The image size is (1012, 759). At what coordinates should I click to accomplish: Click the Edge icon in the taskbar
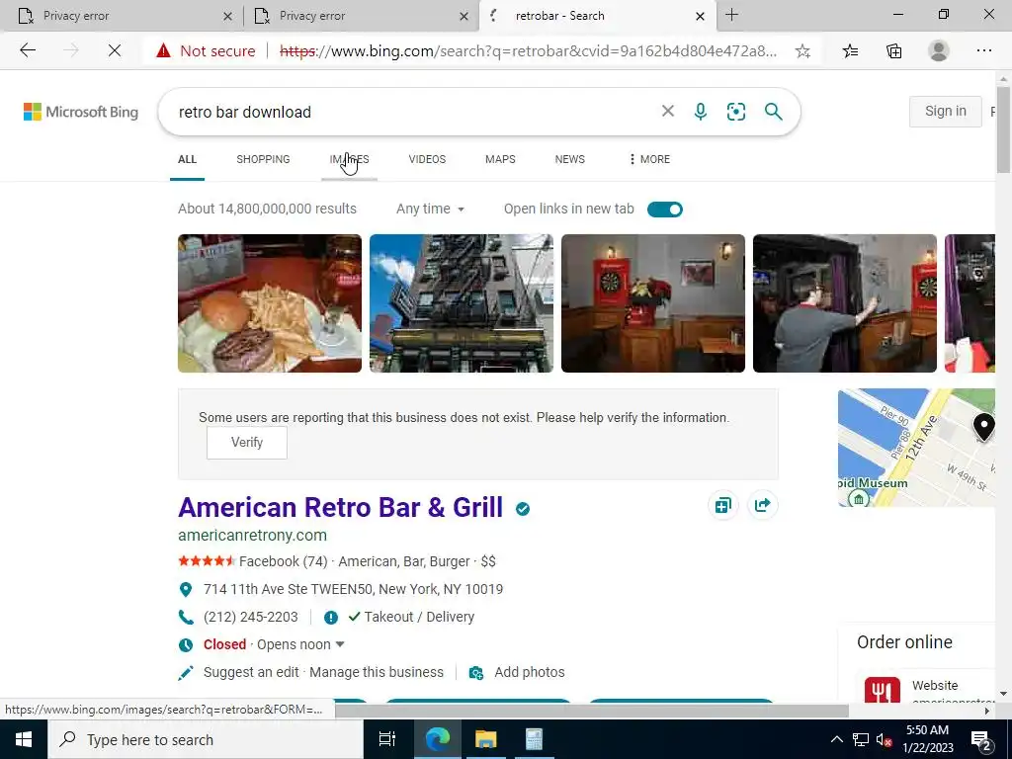coord(437,739)
